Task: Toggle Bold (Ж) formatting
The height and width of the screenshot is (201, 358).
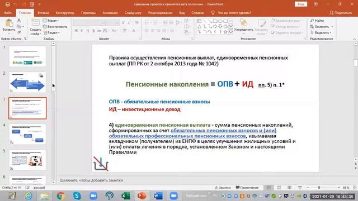Action: pos(76,31)
